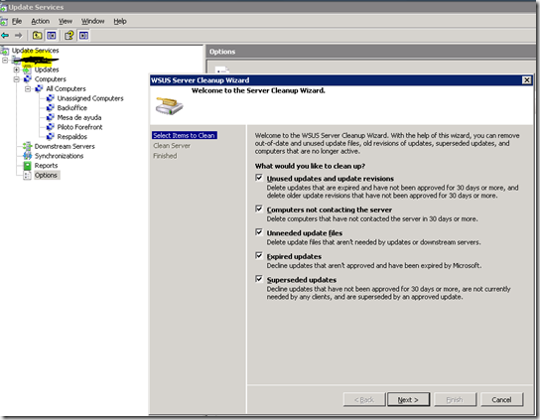Uncheck Unused updates and update revisions
Image resolution: width=540 pixels, height=420 pixels.
click(259, 178)
